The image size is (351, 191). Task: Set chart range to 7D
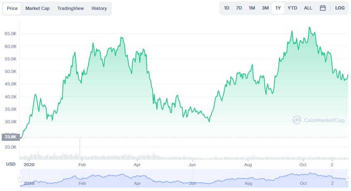click(239, 8)
